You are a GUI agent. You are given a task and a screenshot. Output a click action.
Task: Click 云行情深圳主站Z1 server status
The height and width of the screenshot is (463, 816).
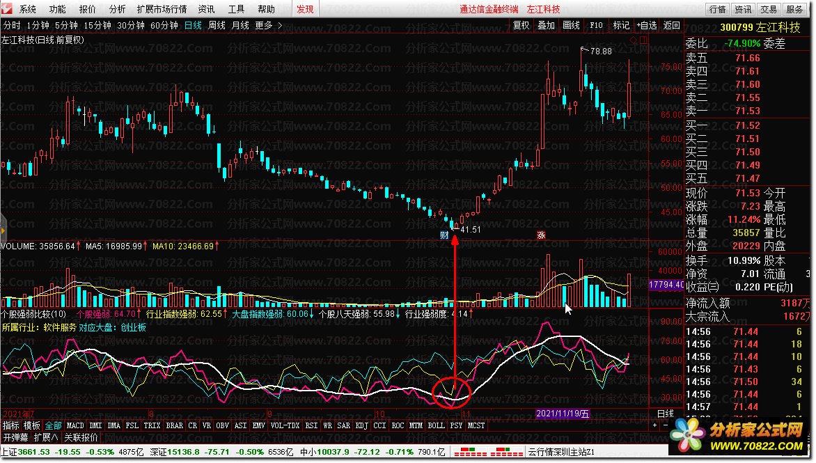tap(561, 452)
